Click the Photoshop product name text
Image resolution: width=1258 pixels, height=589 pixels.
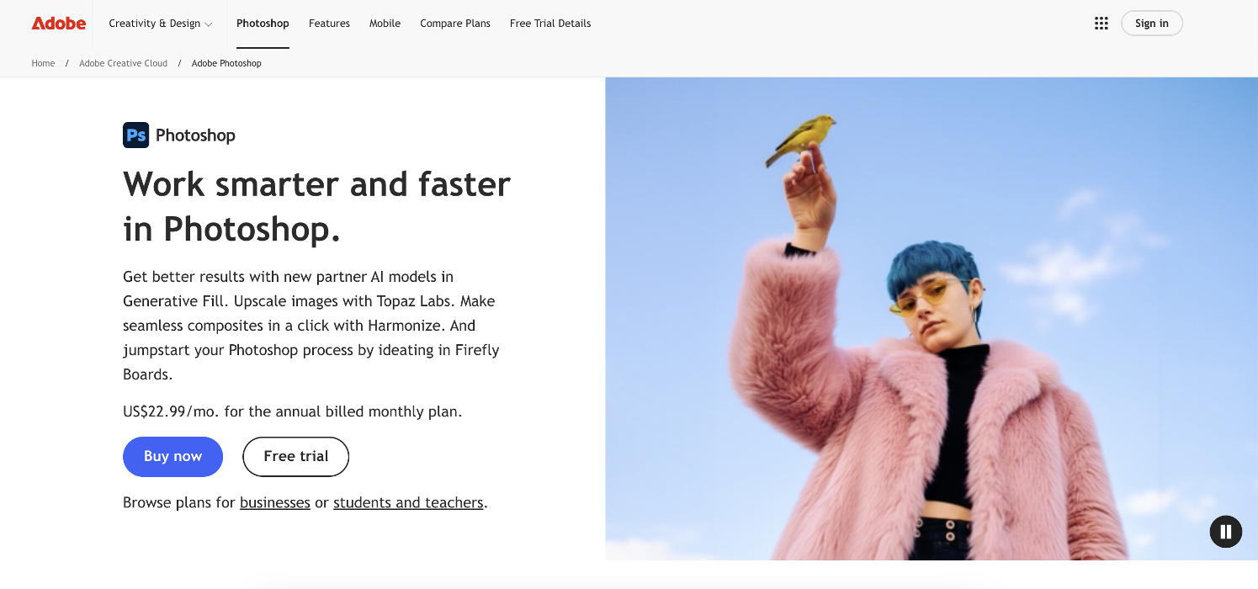195,135
